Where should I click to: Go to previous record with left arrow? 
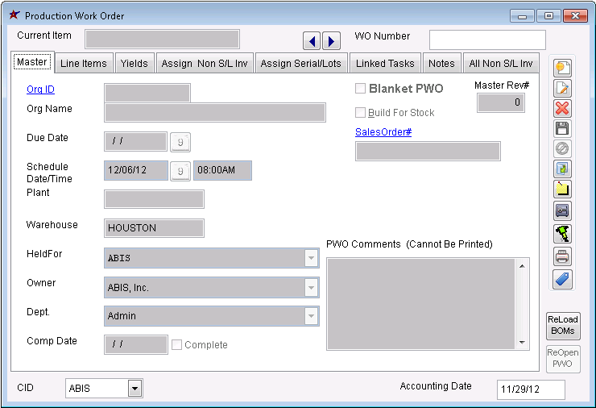pyautogui.click(x=312, y=41)
